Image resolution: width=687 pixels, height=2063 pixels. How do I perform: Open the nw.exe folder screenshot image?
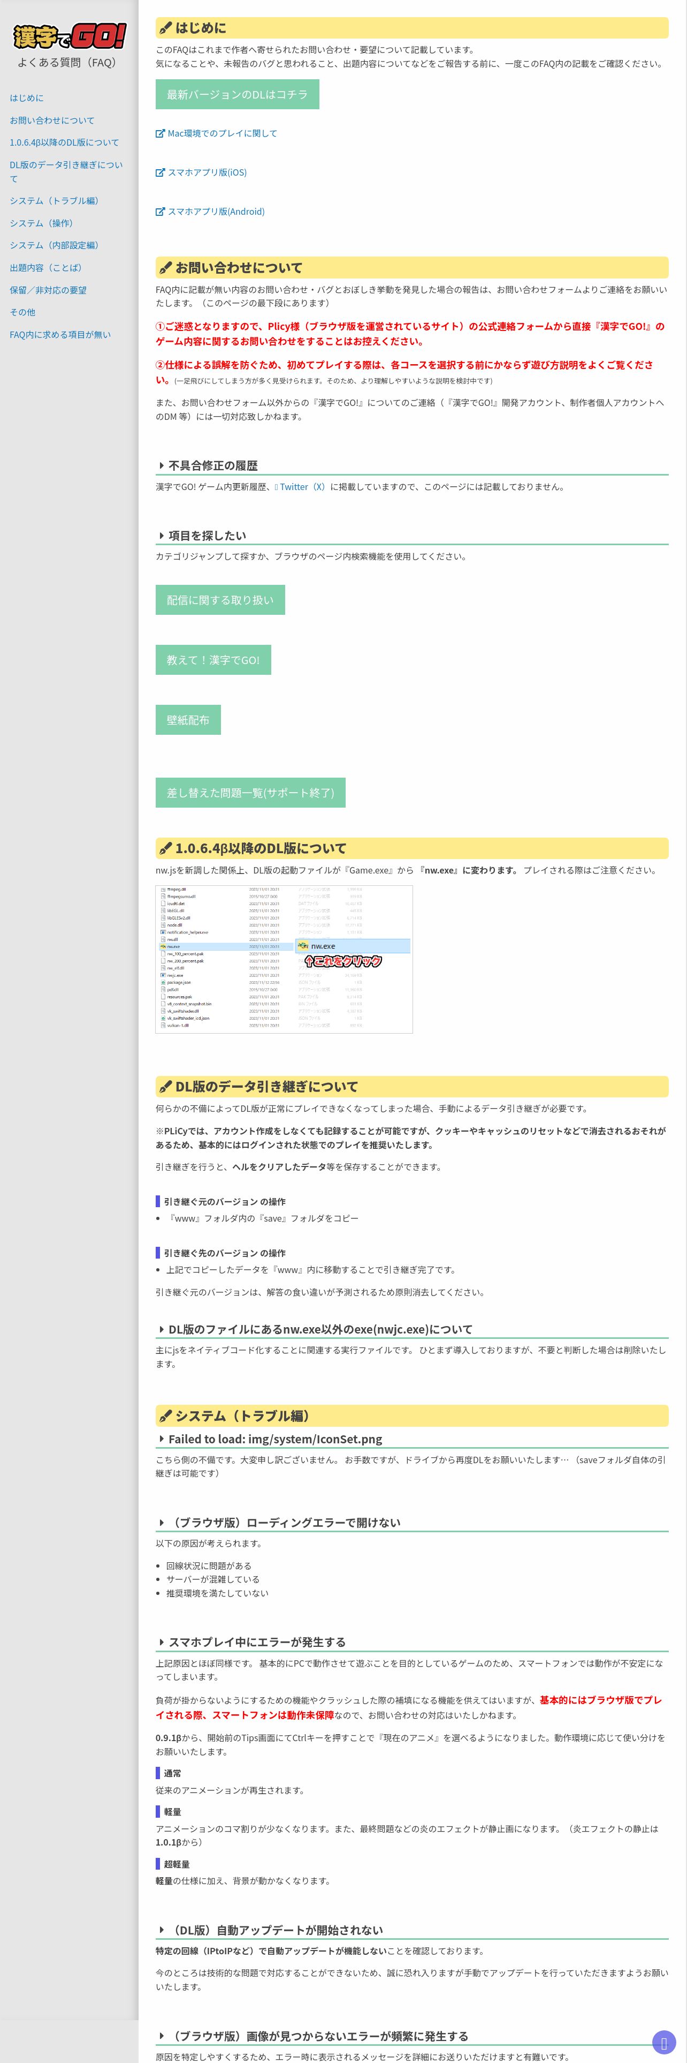point(284,959)
